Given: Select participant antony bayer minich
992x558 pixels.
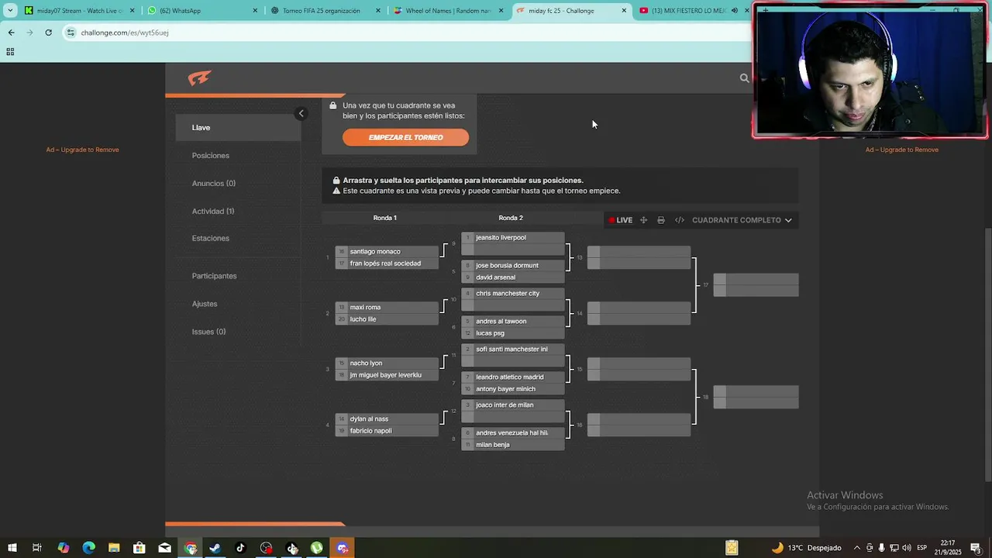Looking at the screenshot, I should click(x=513, y=389).
